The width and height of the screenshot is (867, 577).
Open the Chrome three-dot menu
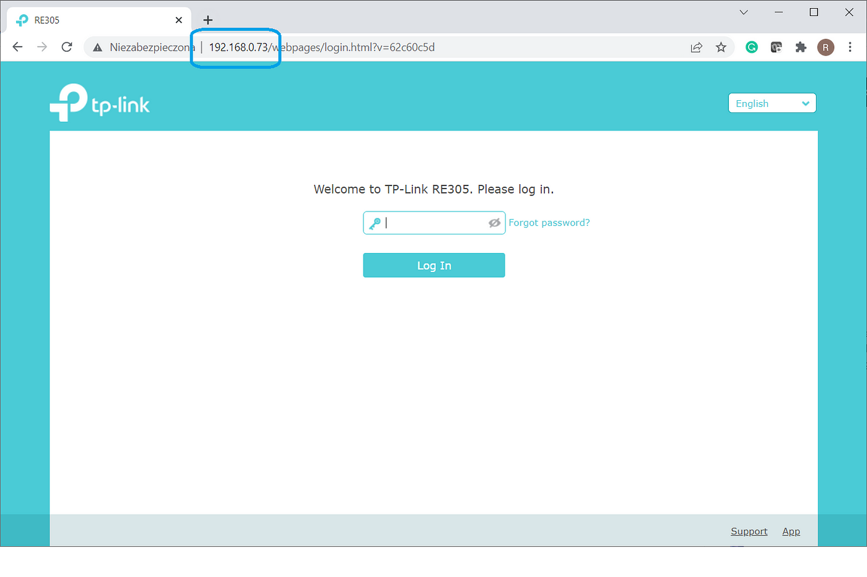click(x=850, y=47)
